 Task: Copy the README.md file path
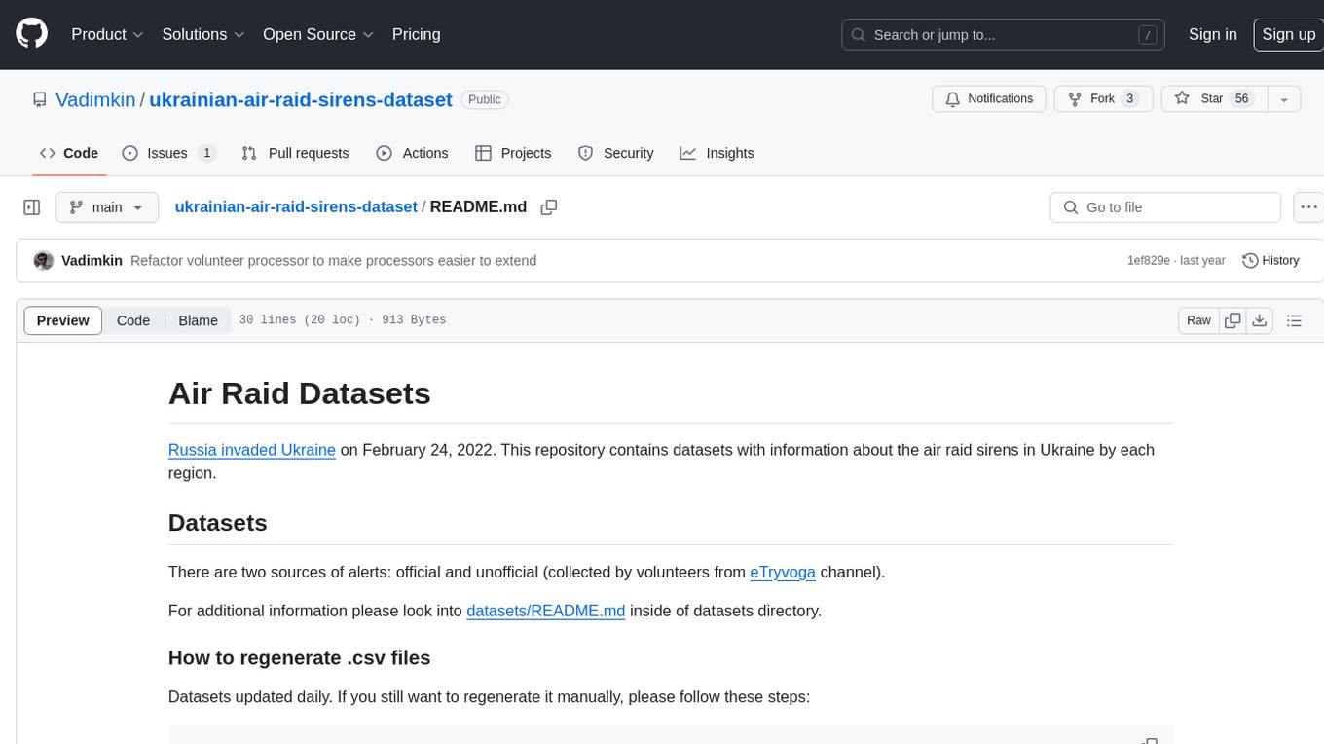(x=549, y=207)
